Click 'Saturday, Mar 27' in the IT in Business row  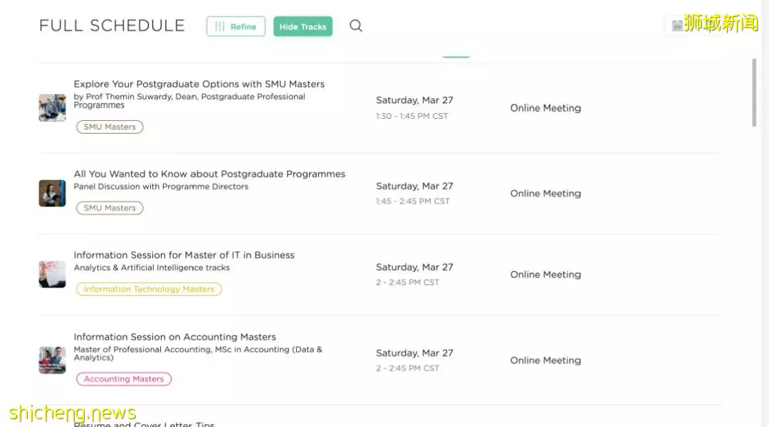coord(414,267)
